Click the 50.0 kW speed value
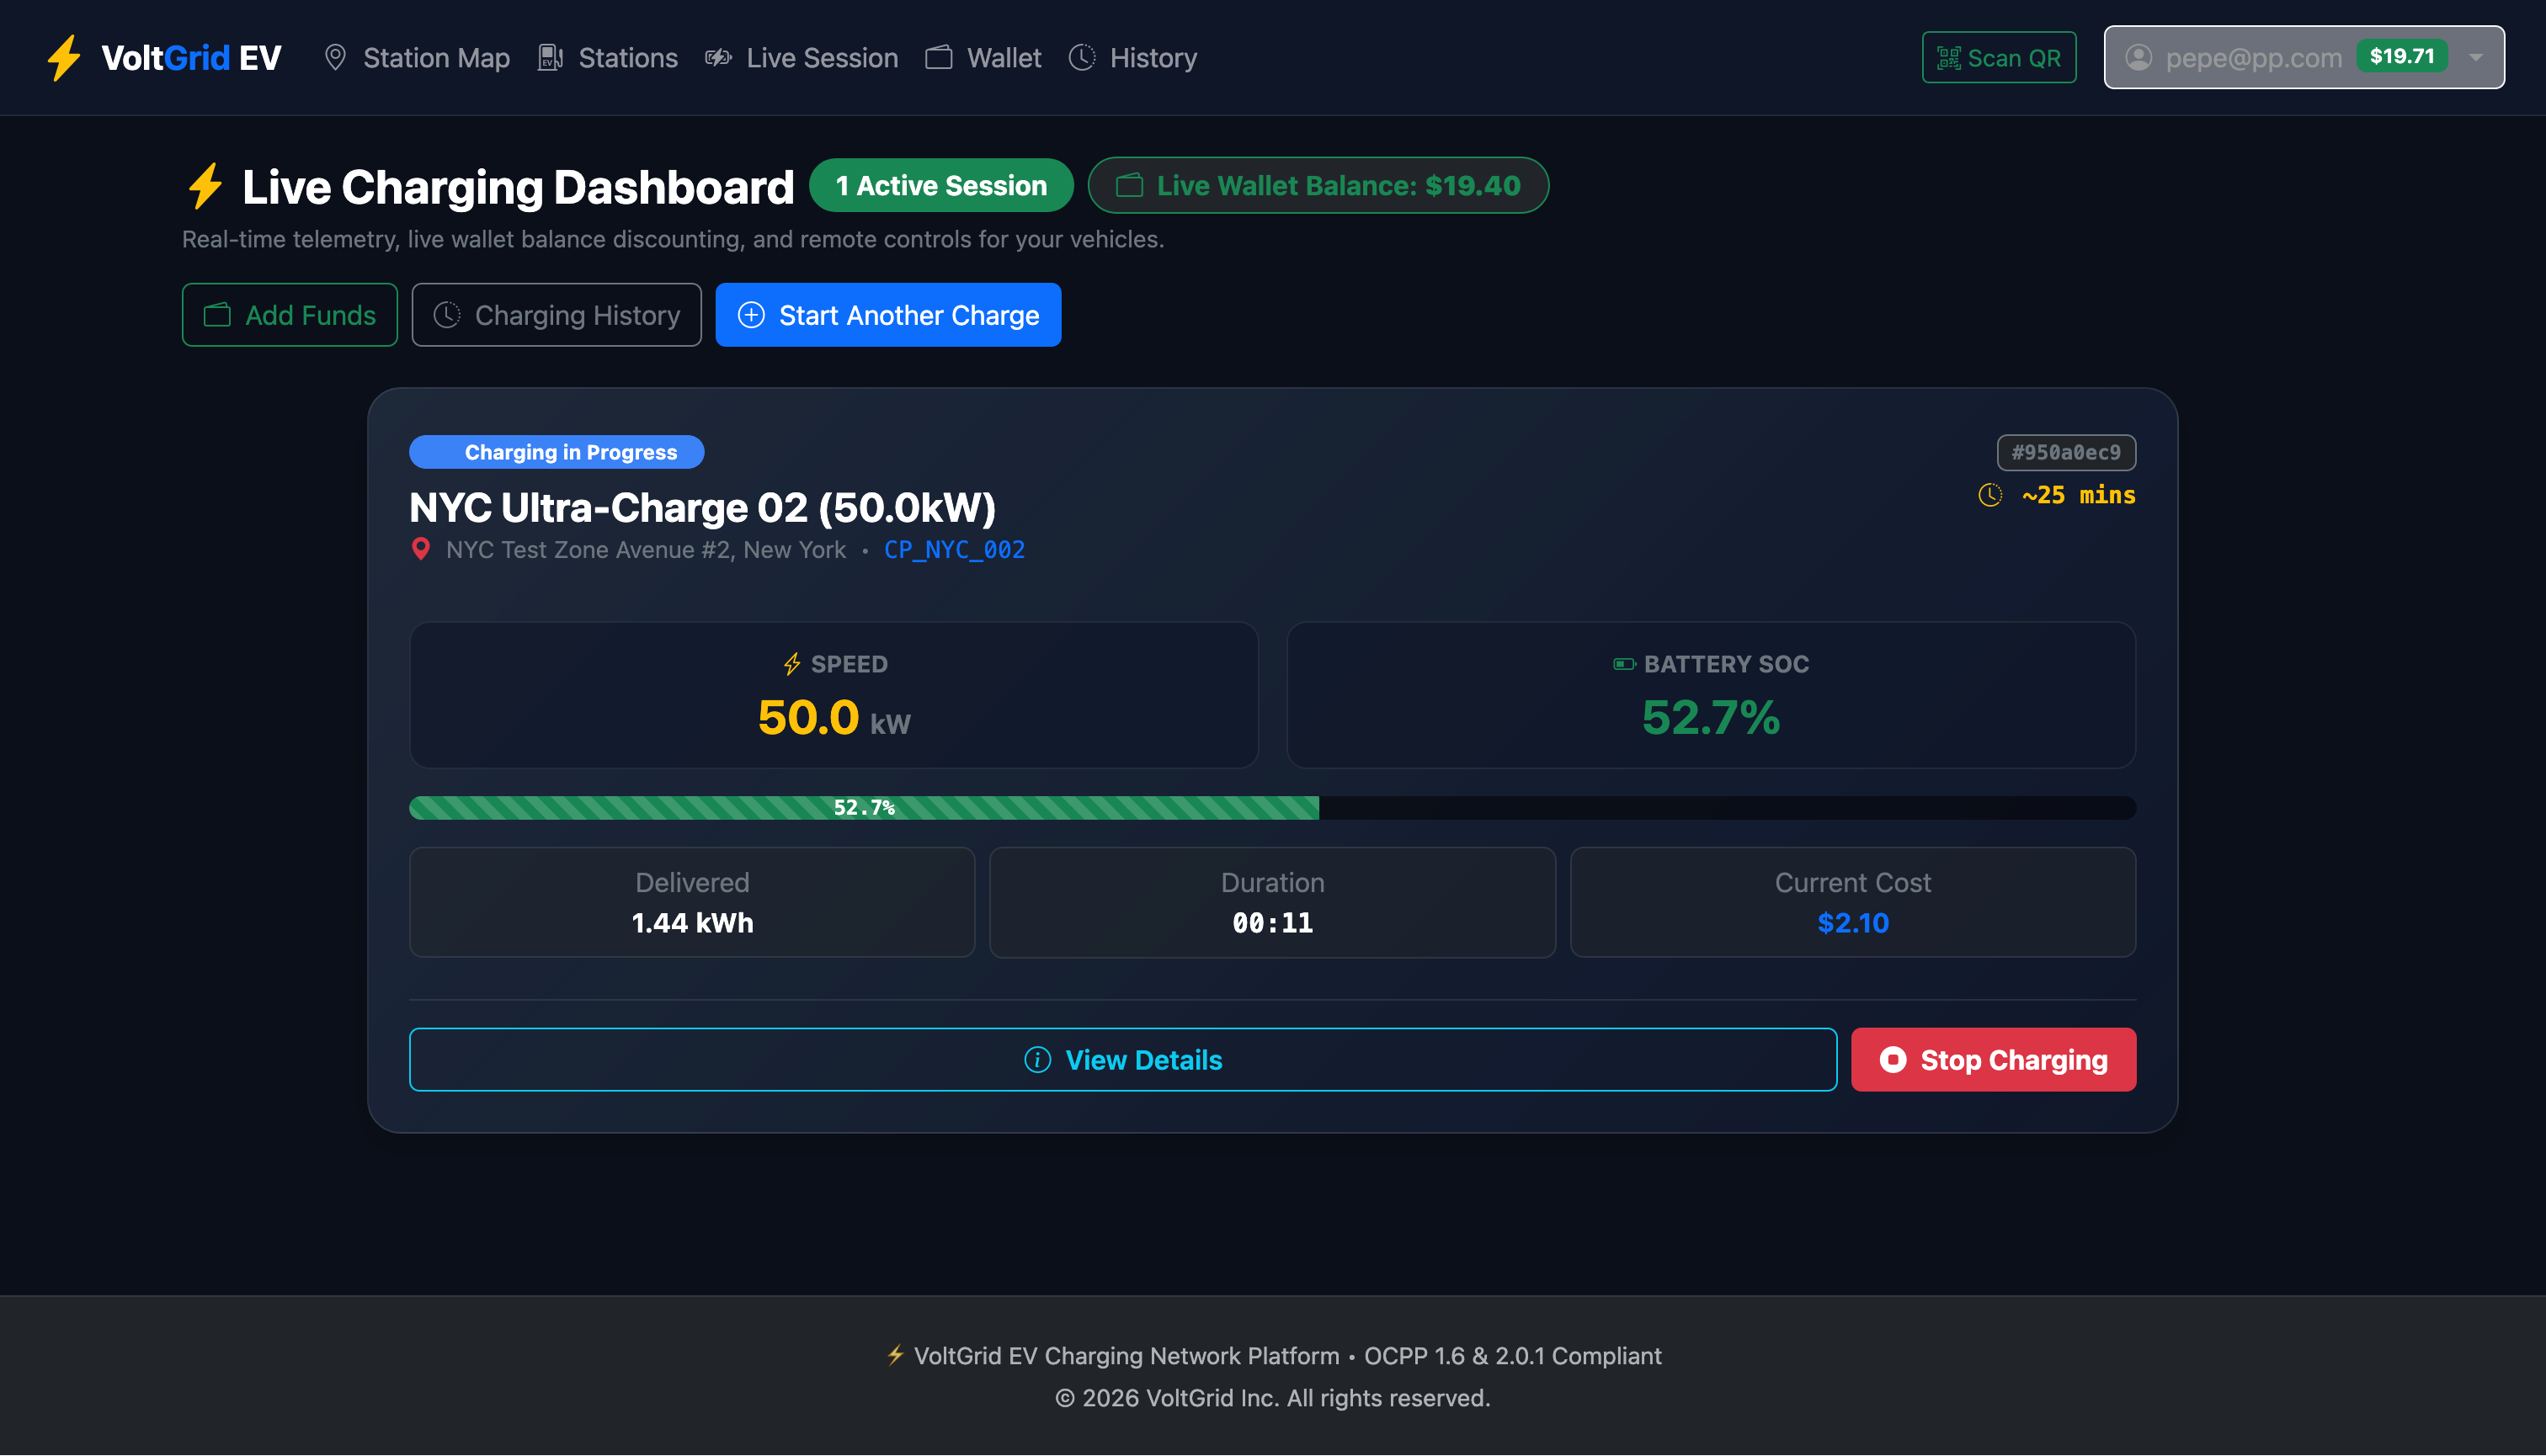Screen dimensions: 2546x1456 coord(834,718)
